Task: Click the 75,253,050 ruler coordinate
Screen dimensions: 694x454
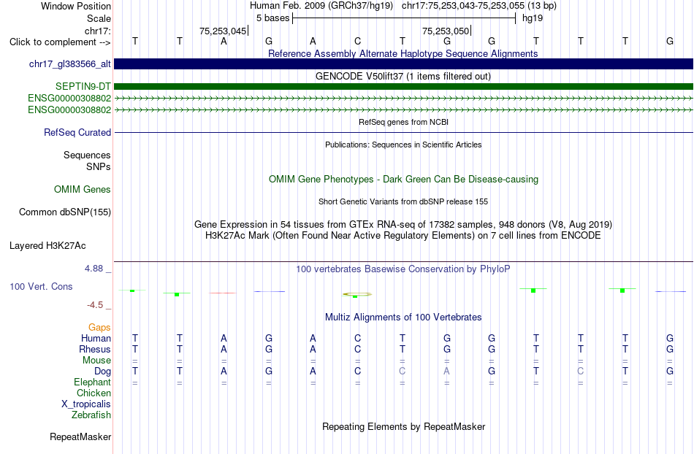Action: (x=446, y=31)
